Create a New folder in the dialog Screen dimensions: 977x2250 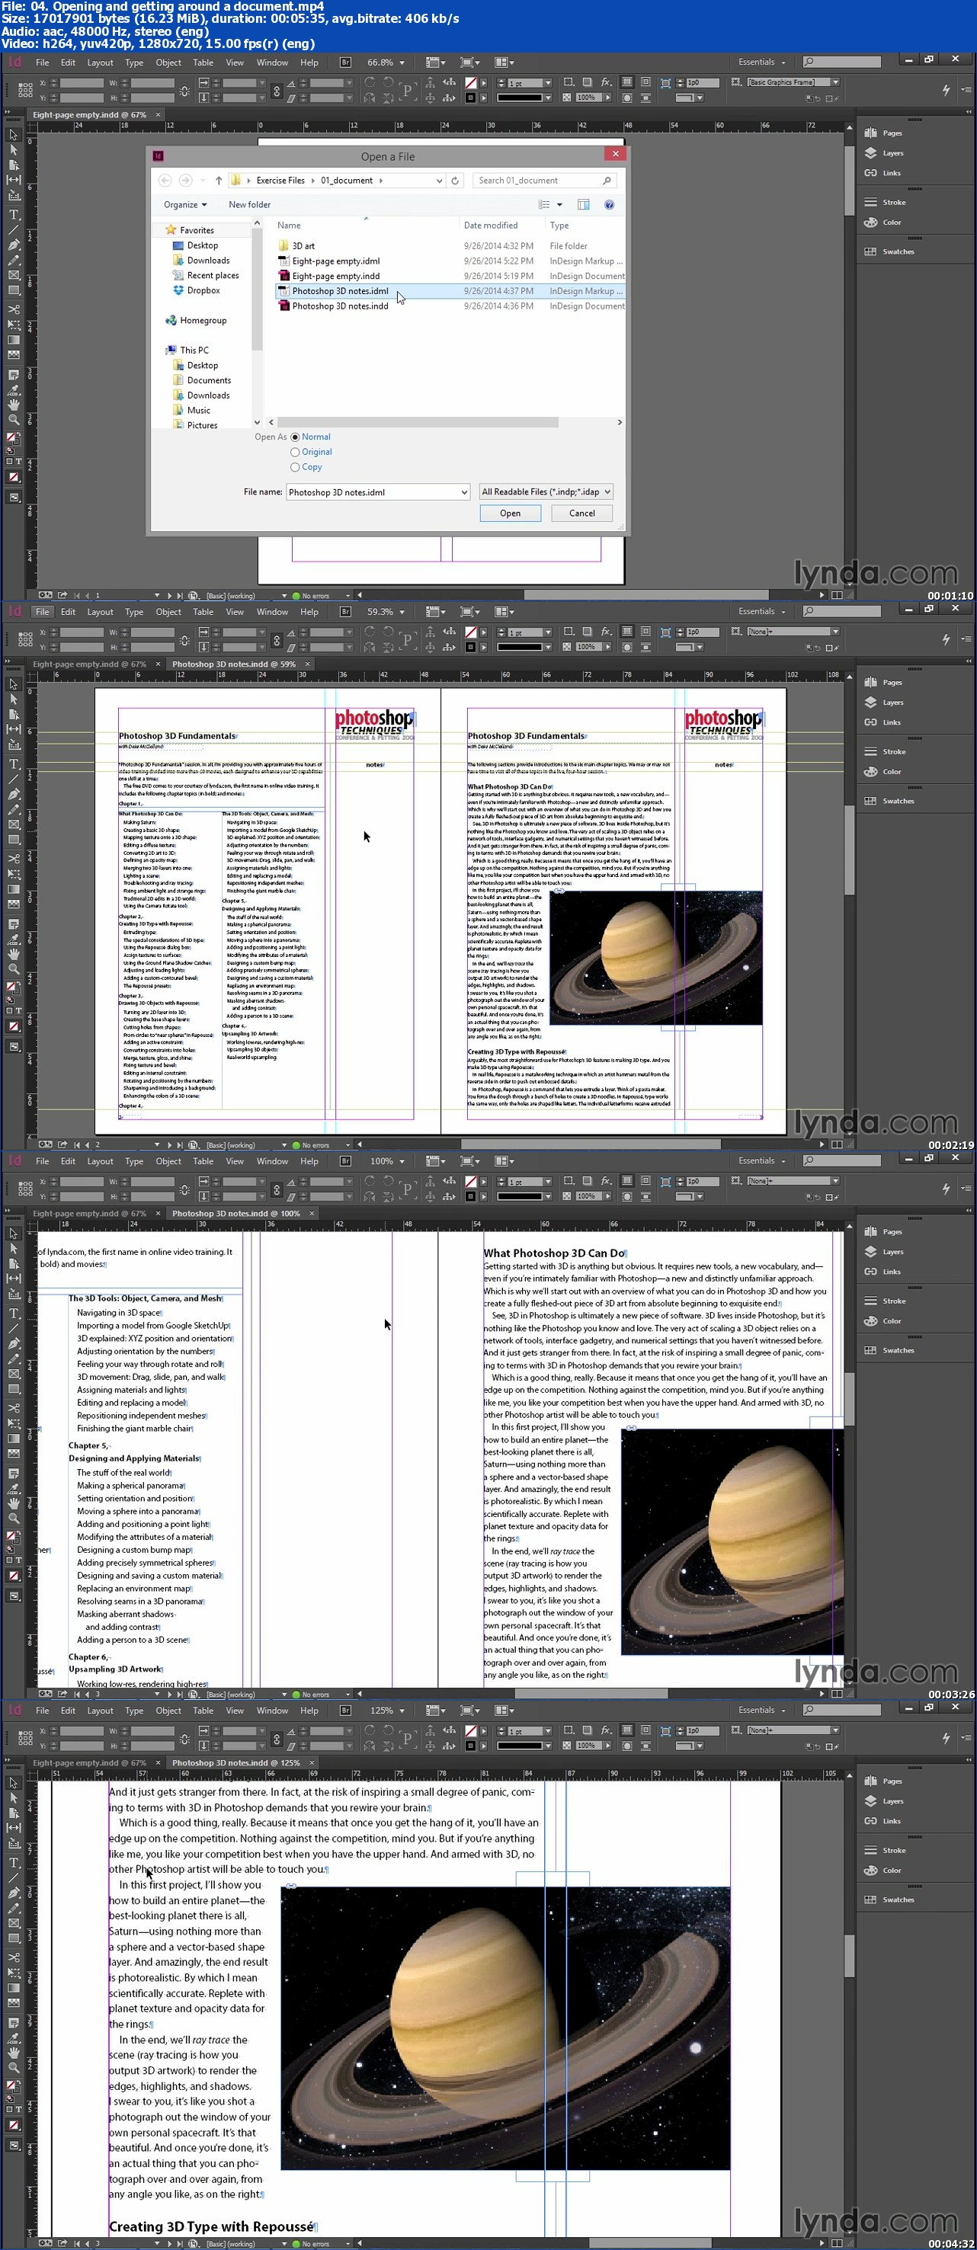[x=249, y=204]
